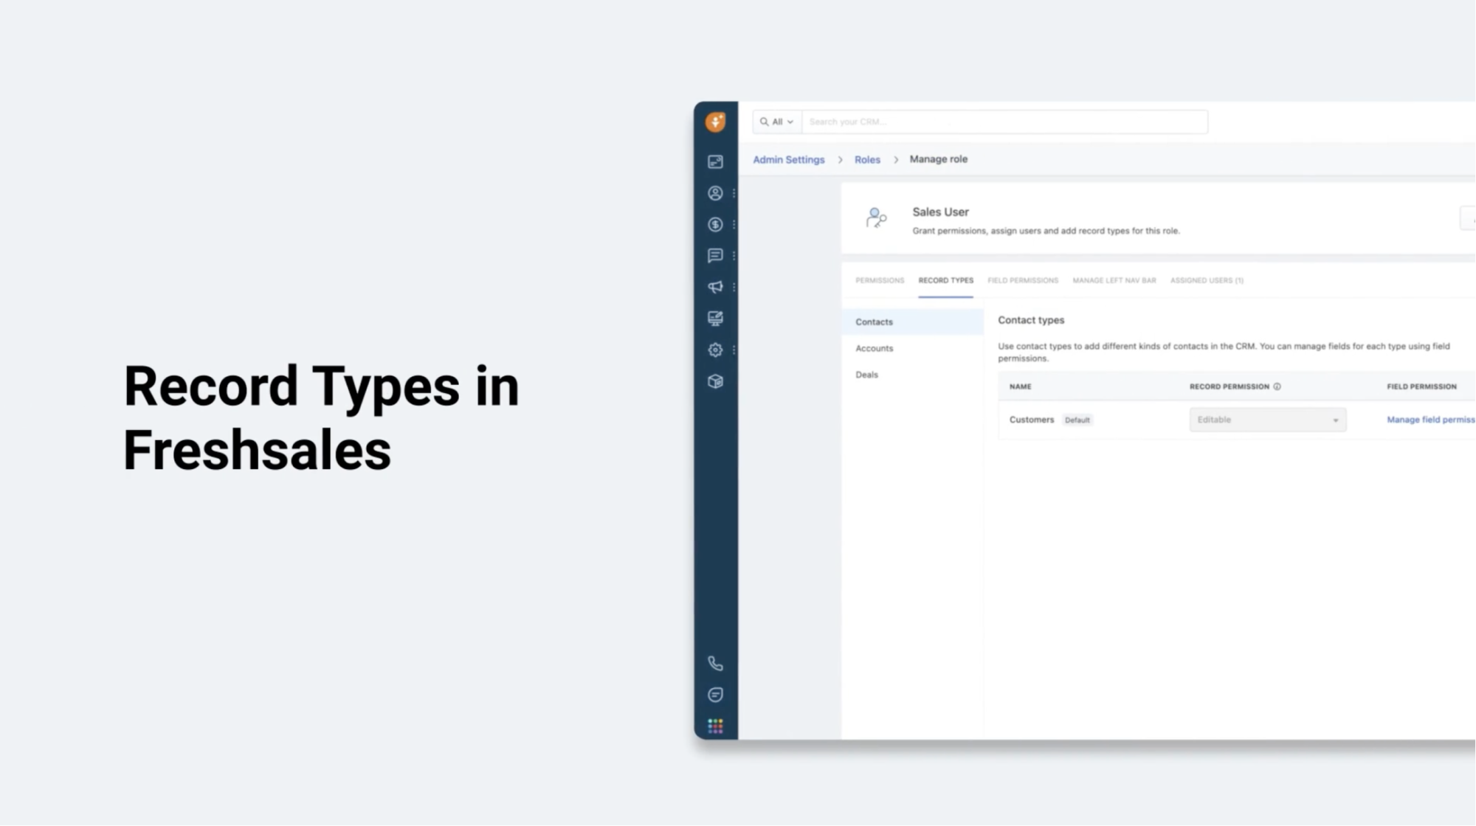Open the Manage Left Nav Bar tab
This screenshot has width=1476, height=826.
[1114, 280]
